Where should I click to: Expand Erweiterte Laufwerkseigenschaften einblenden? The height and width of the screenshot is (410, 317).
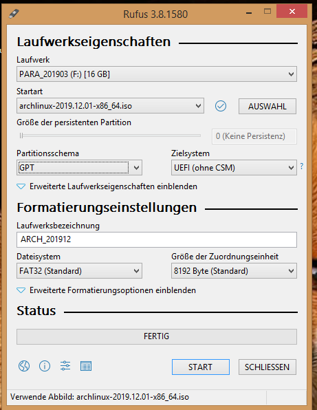[x=107, y=186]
